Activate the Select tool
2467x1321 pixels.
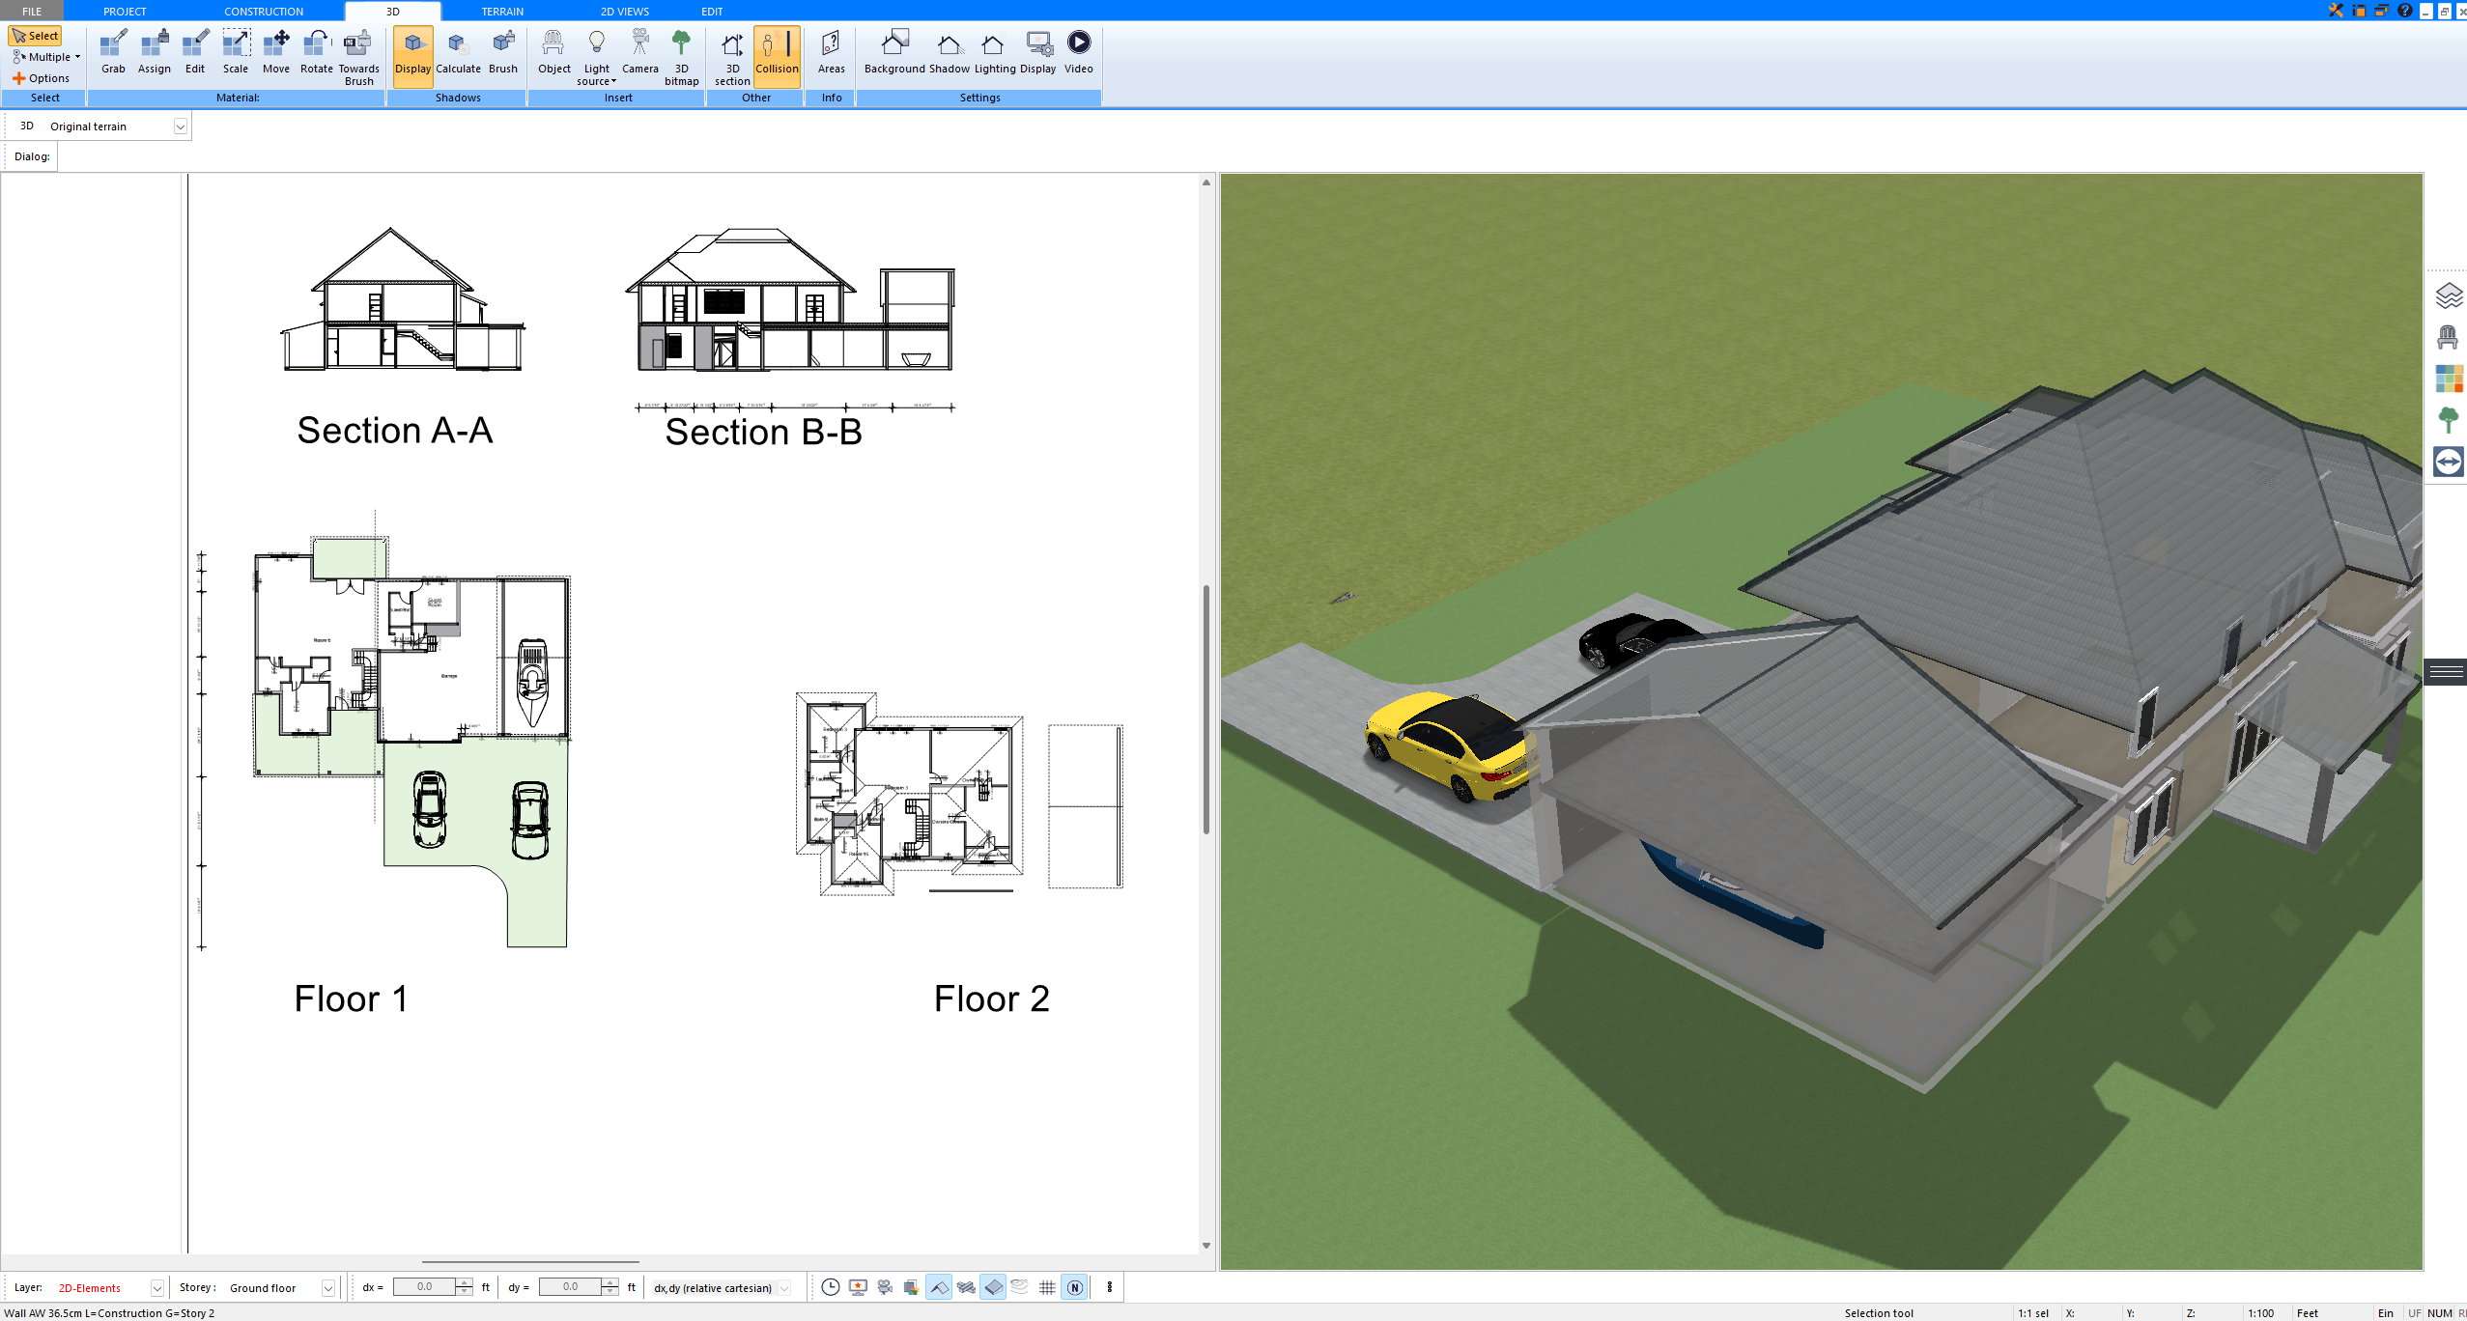(x=36, y=36)
